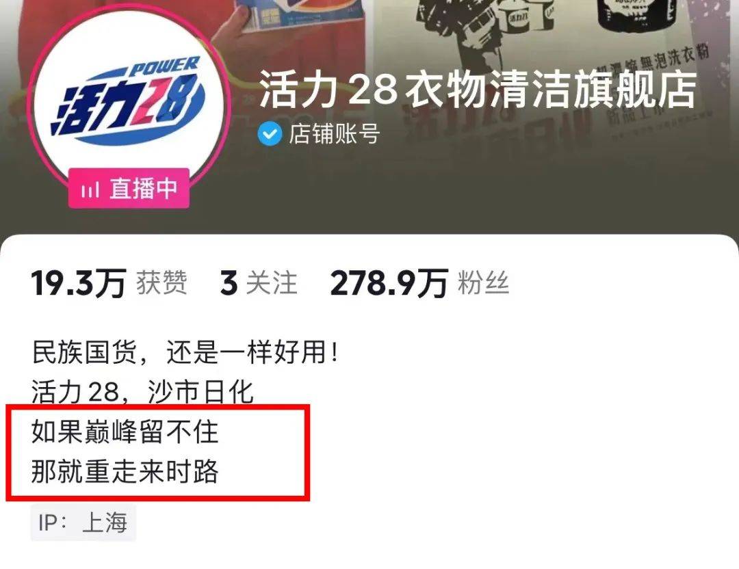
Task: Tap the 粉丝 label
Action: [483, 284]
